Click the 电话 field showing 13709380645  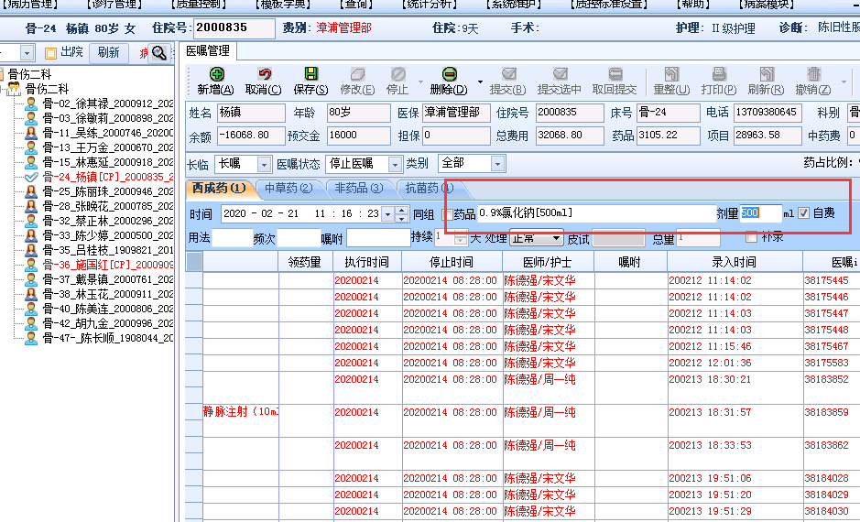[x=767, y=113]
